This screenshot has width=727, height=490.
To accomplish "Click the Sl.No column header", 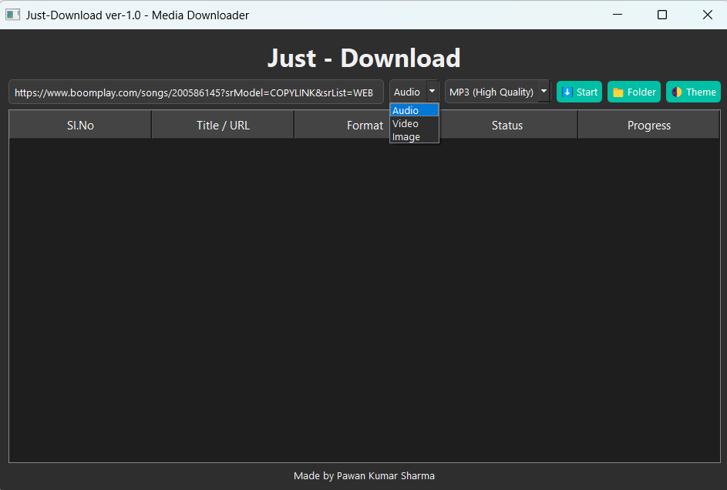I will coord(80,125).
